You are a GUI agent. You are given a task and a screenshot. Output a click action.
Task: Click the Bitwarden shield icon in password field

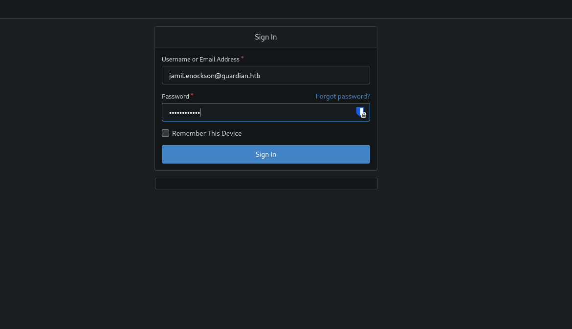pos(359,111)
